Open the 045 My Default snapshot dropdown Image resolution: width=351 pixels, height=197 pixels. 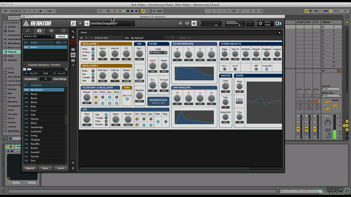tap(145, 38)
